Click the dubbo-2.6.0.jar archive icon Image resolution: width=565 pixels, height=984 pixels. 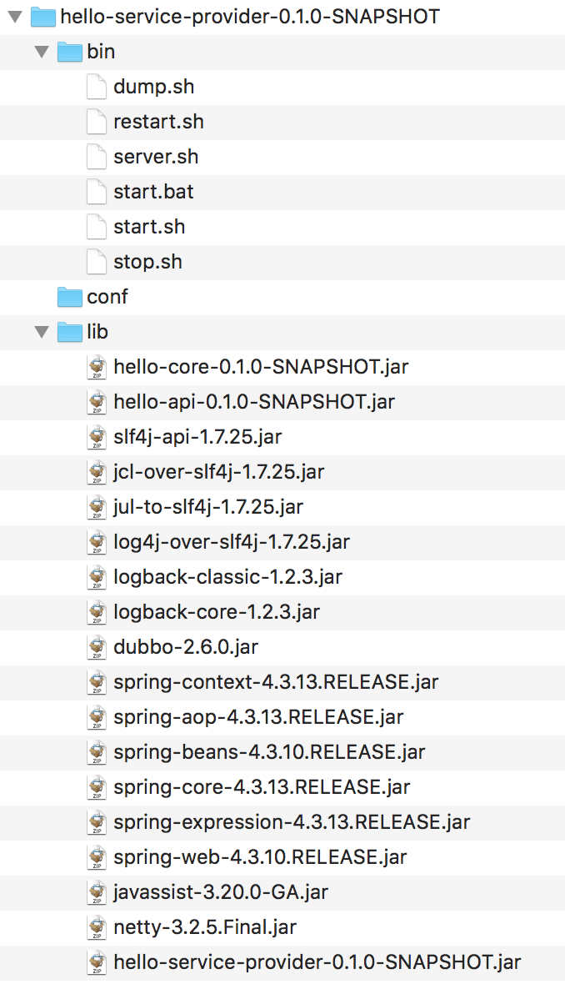97,647
